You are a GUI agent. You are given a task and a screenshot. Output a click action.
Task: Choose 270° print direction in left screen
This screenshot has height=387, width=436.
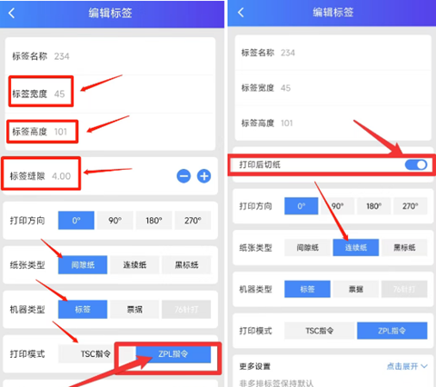(x=193, y=220)
